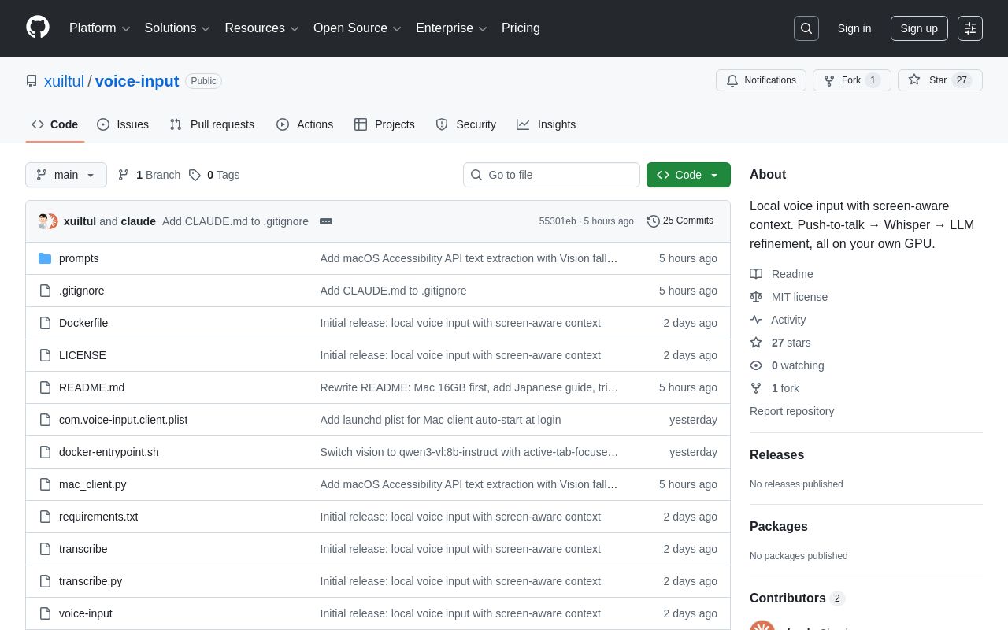
Task: Open the Insights tab
Action: coord(547,124)
